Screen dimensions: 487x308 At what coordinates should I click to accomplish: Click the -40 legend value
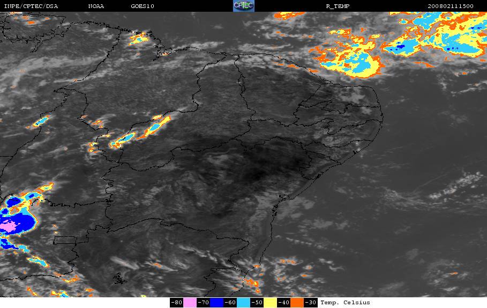click(284, 303)
